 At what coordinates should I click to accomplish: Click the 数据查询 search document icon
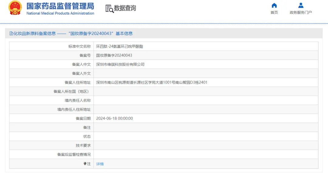[110, 9]
